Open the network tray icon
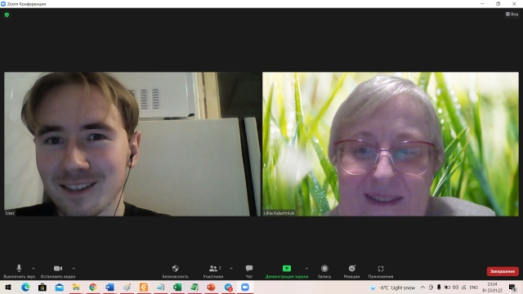This screenshot has width=523, height=294. 463,287
